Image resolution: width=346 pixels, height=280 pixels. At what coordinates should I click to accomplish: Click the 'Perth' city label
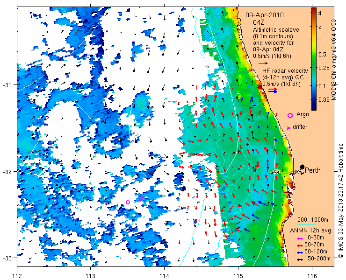coord(313,170)
